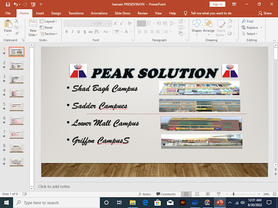
Task: Cut selection with the scissors icon
Action: pyautogui.click(x=17, y=21)
